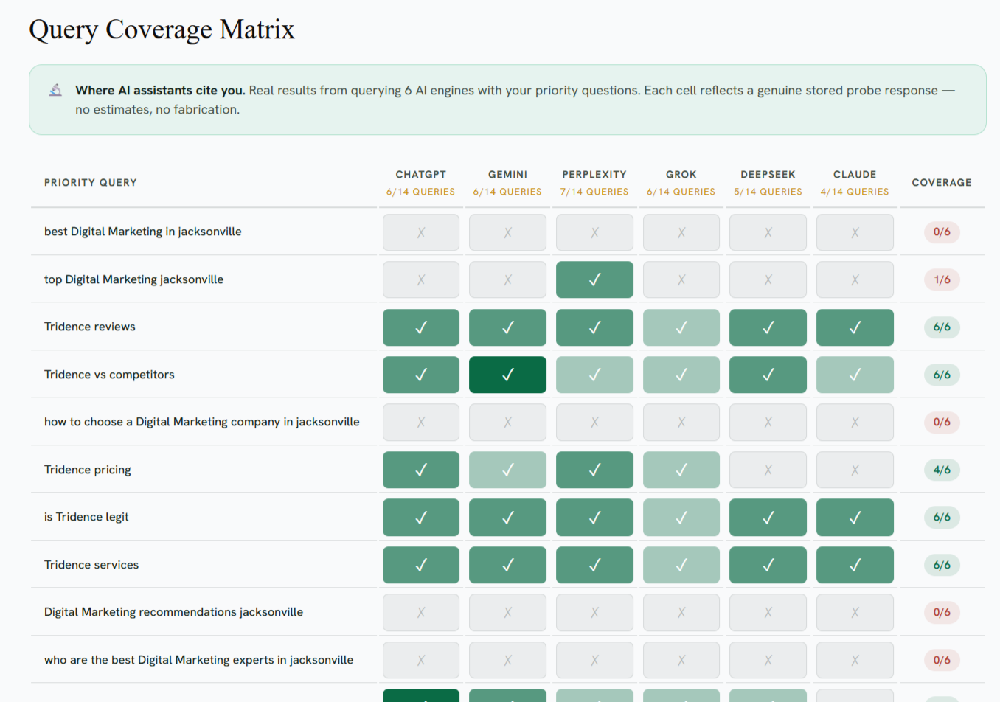Click Gemini checkmark cell for Tridence vs competitors

click(x=507, y=375)
